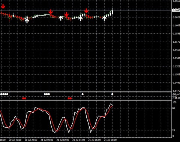Click the stochastic 20 level label
The image size is (180, 142).
point(174,130)
